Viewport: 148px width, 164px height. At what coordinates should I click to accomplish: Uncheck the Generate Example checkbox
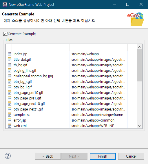coord(5,34)
